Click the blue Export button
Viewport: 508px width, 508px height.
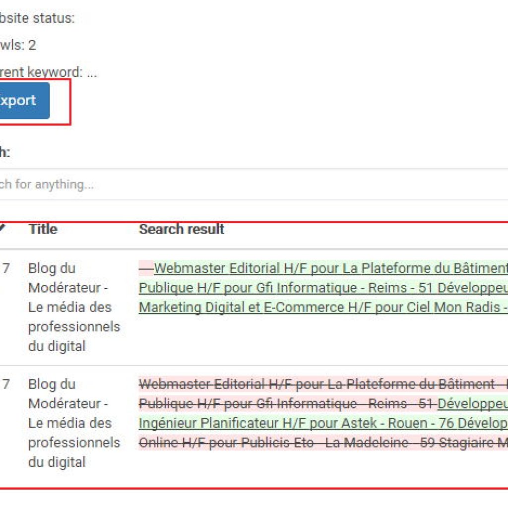click(x=24, y=100)
